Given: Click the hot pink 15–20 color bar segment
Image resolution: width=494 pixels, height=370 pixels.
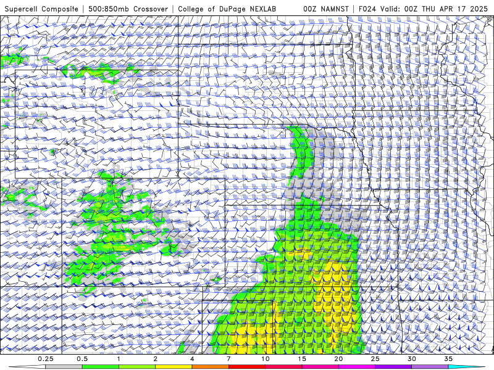Looking at the screenshot, I should pos(320,367).
